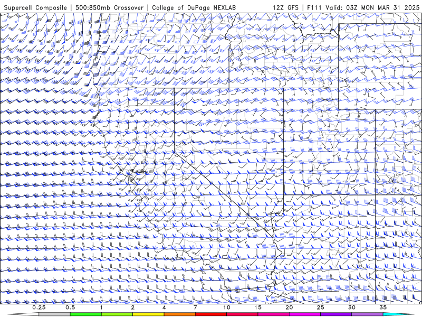422x317 pixels.
Task: Click the 0.5 legend value
Action: tap(70, 307)
